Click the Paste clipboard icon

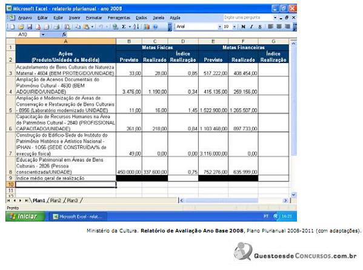tap(86, 27)
